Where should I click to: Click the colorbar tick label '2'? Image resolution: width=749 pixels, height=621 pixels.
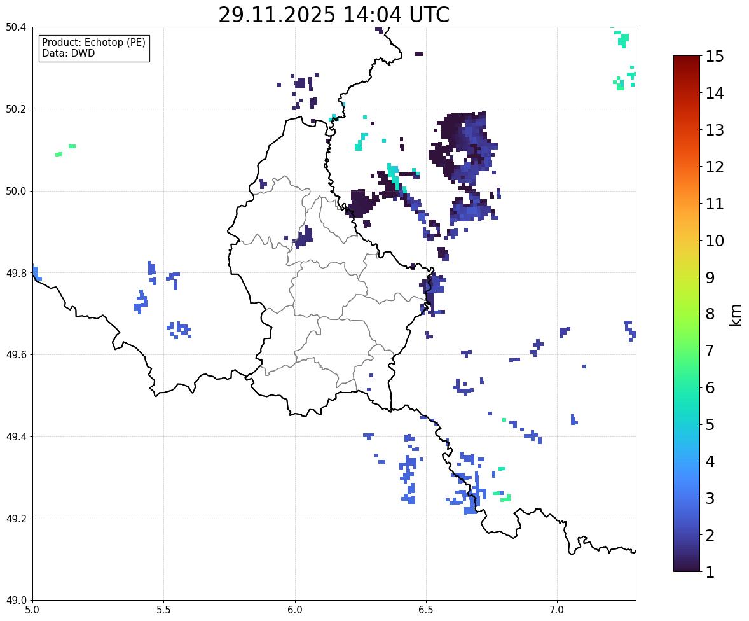pos(710,535)
